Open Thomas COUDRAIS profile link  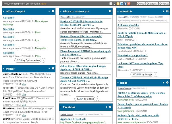point(84,79)
